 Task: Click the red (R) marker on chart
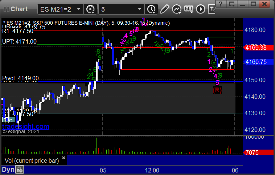(x=217, y=90)
